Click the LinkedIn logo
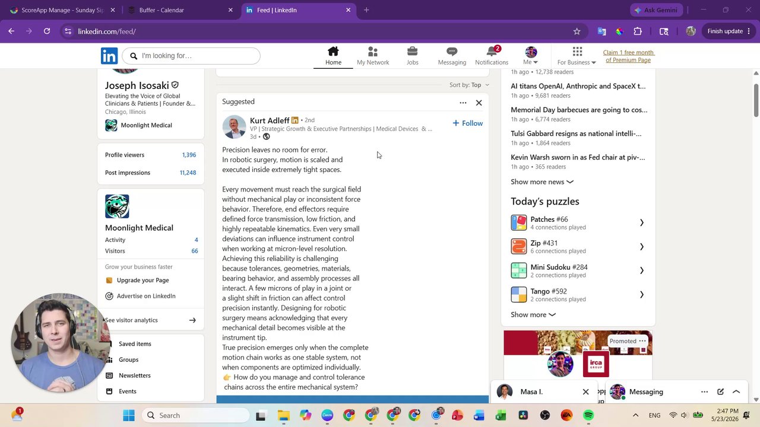 [x=109, y=56]
